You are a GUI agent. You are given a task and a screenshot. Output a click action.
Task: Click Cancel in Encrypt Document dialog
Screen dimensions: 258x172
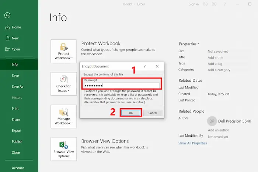[x=153, y=113]
